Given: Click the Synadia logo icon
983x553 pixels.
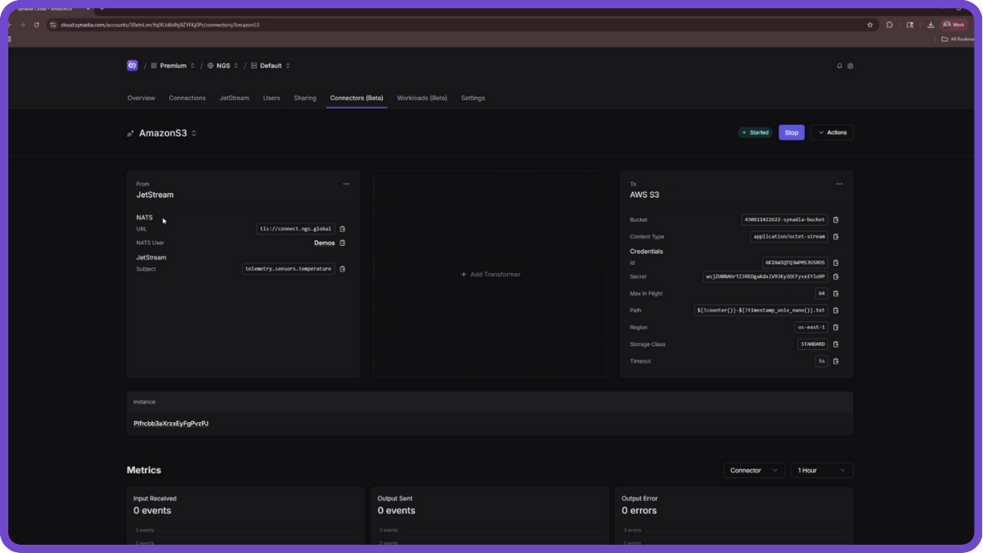Looking at the screenshot, I should pos(133,65).
